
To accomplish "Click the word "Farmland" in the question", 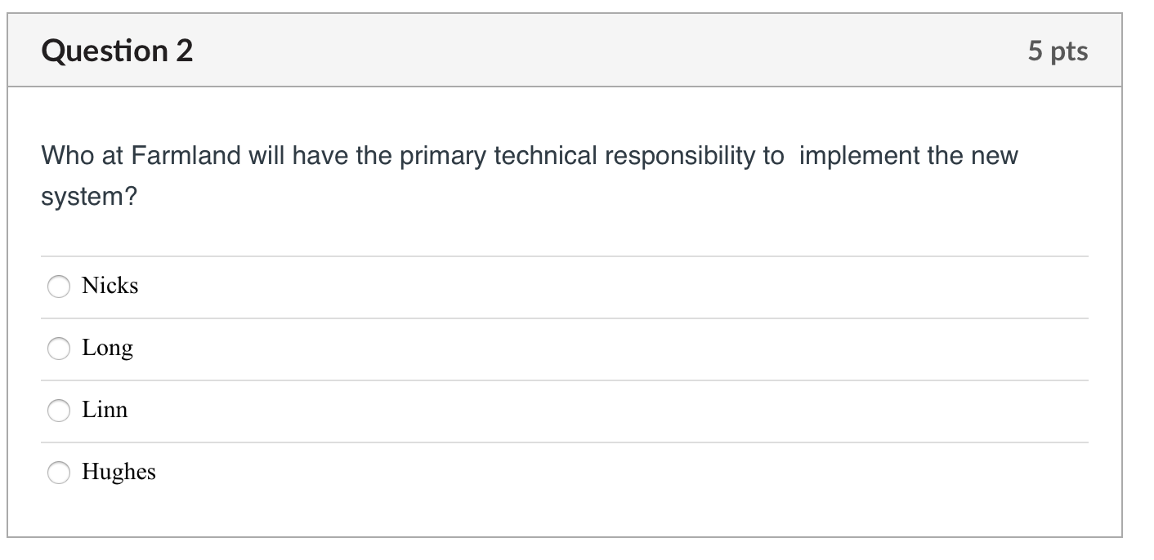I will [185, 156].
